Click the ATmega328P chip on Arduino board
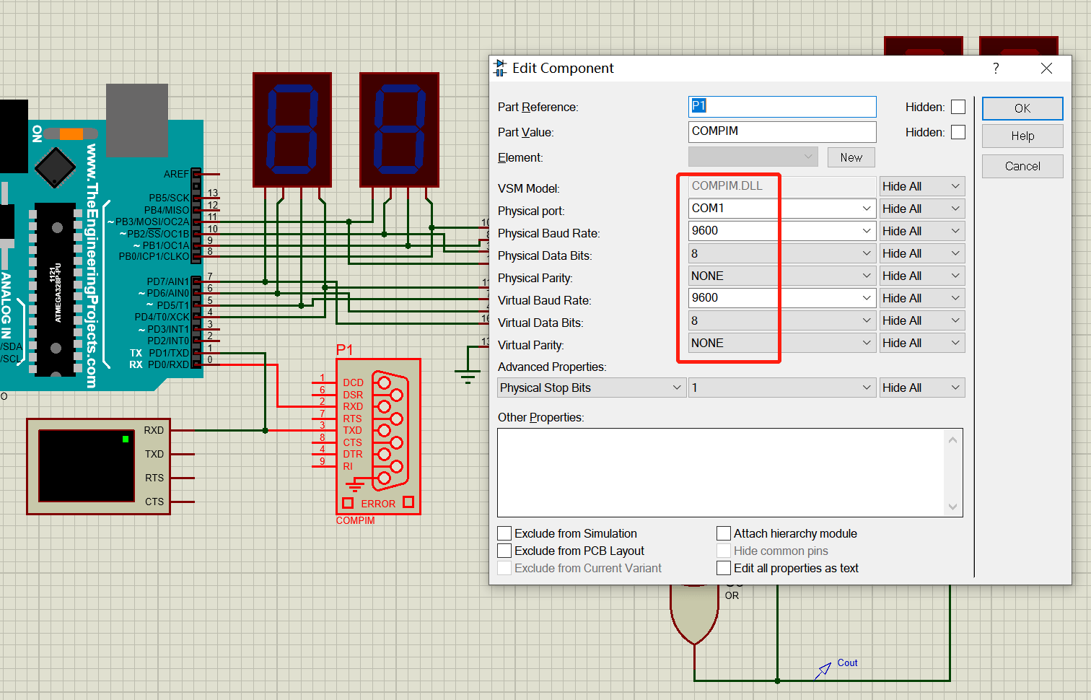This screenshot has height=700, width=1091. (56, 290)
